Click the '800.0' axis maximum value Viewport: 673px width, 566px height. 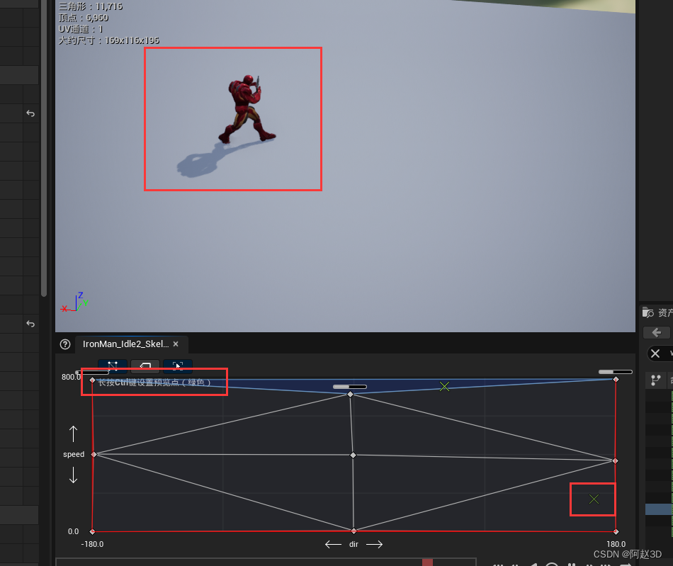(x=71, y=377)
